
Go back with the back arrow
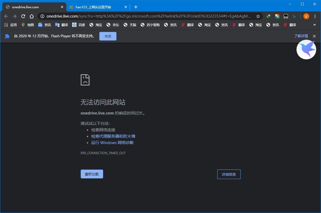pyautogui.click(x=6, y=16)
